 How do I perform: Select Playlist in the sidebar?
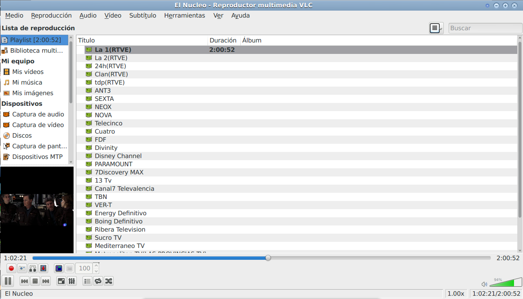(34, 40)
